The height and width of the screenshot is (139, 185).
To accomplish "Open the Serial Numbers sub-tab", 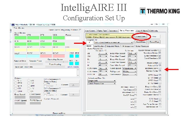I will click(142, 46).
